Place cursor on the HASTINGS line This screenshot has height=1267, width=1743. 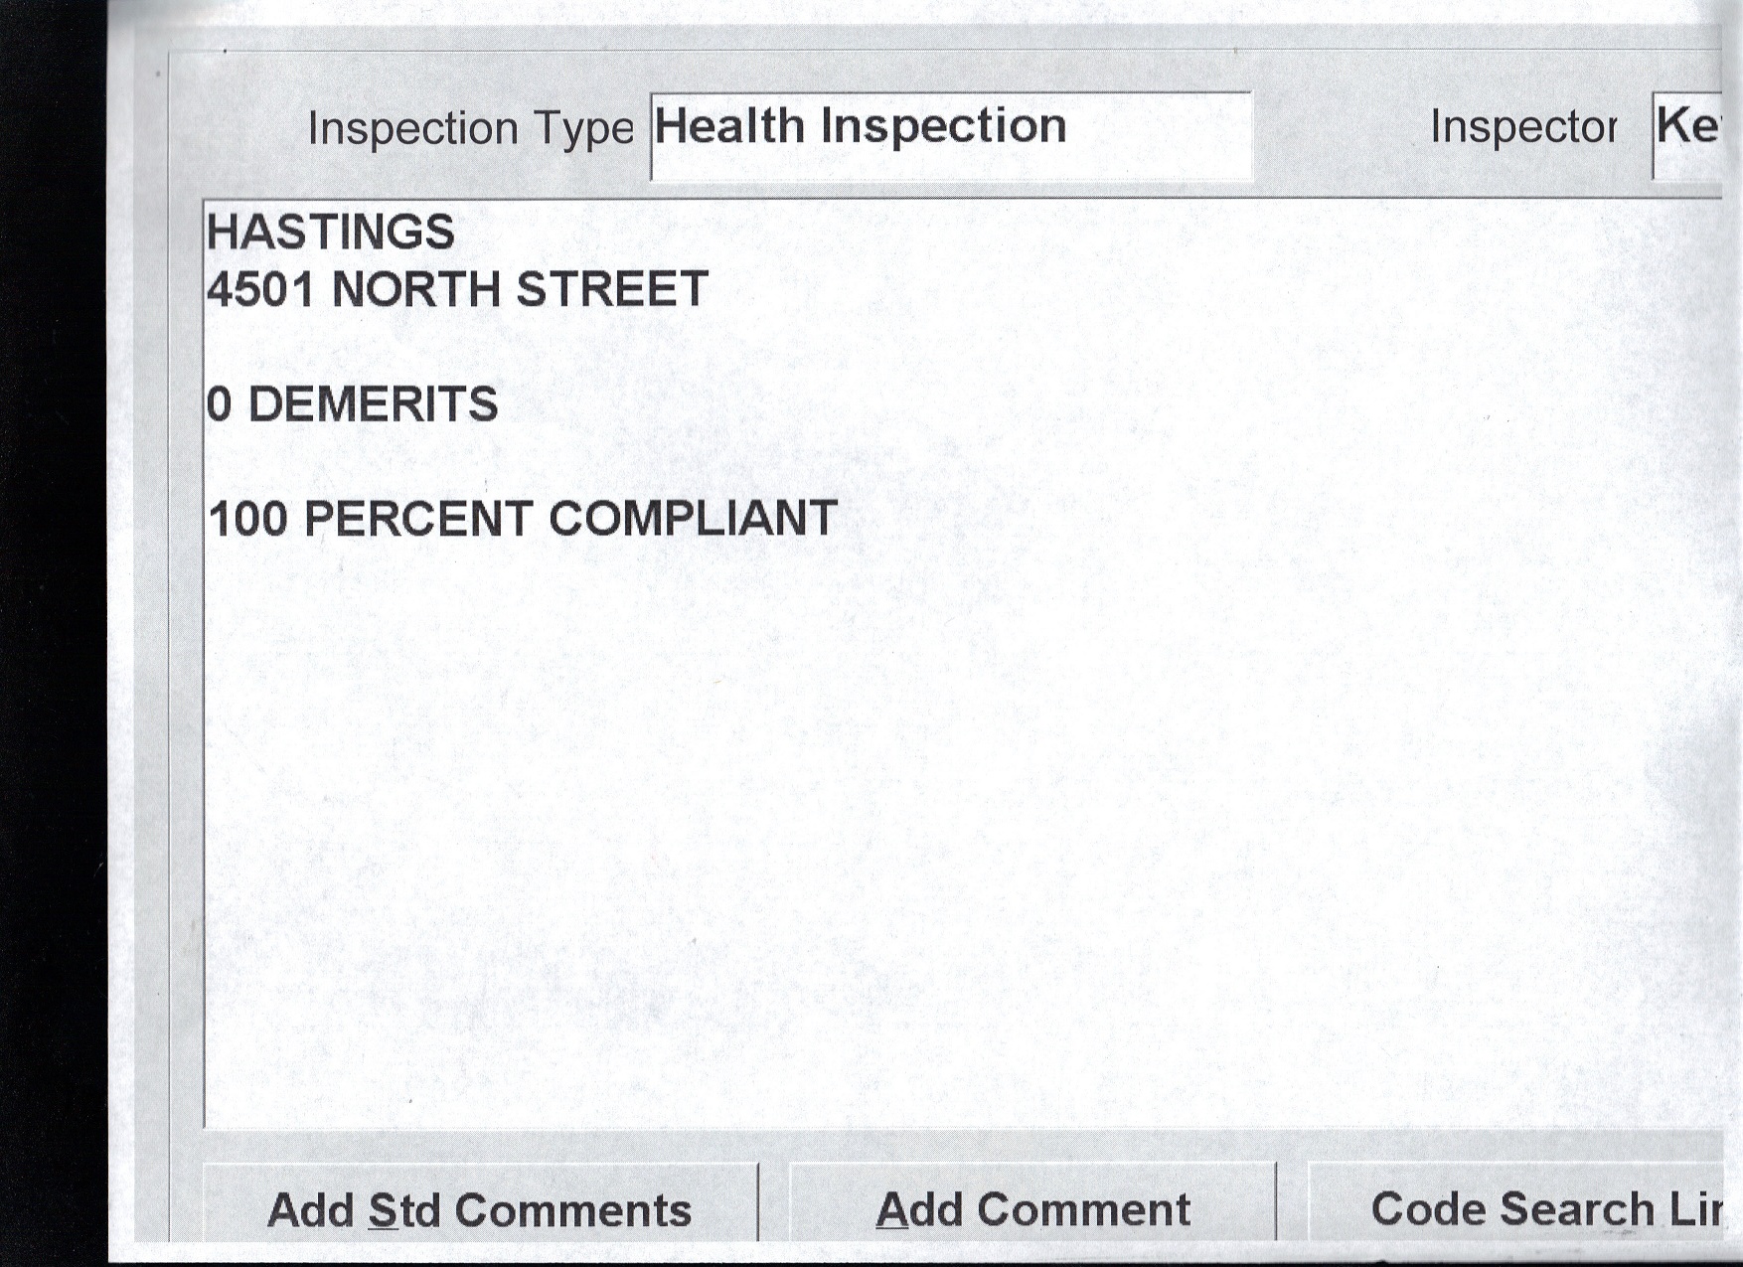click(330, 233)
